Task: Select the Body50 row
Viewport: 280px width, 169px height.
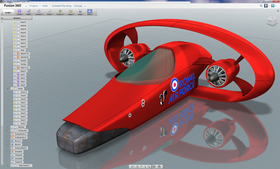Action: pyautogui.click(x=20, y=32)
